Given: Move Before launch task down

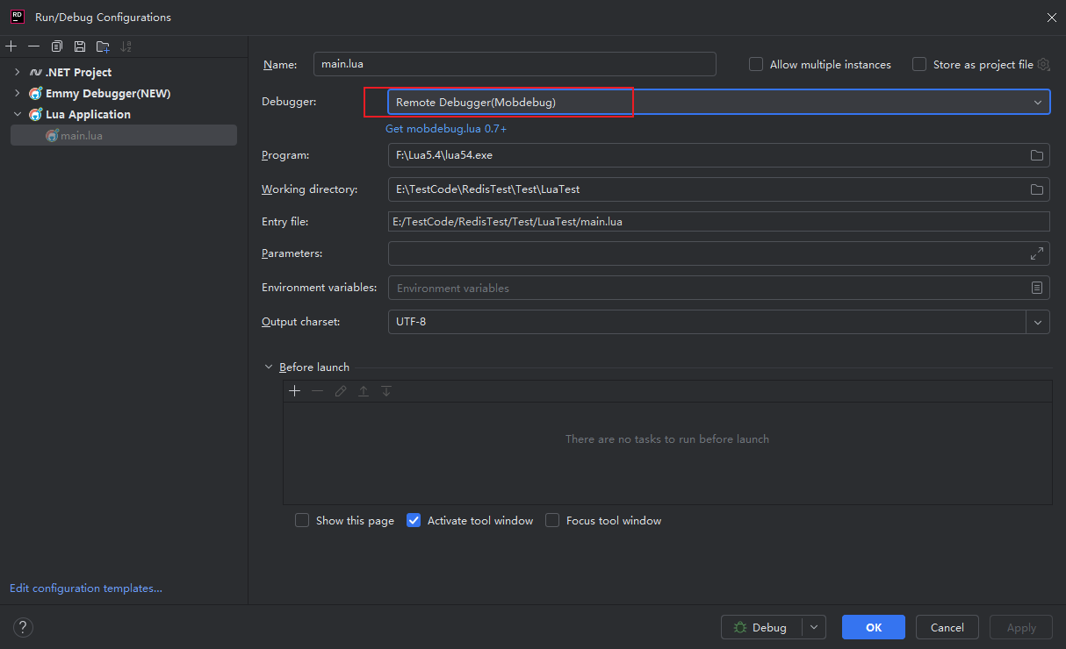Looking at the screenshot, I should click(386, 391).
